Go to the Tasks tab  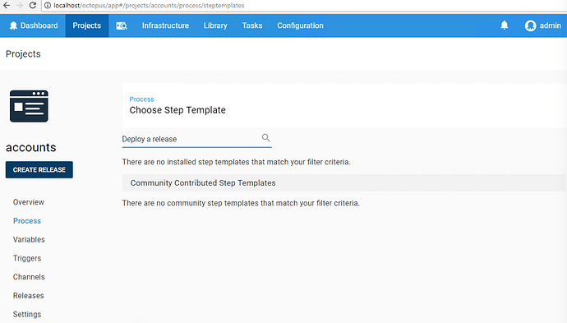[x=252, y=25]
